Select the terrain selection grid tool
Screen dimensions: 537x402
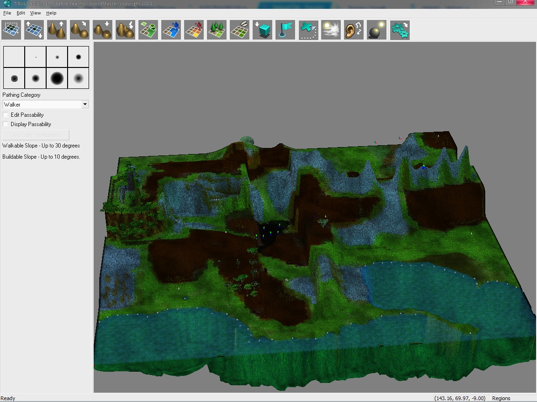coord(12,30)
